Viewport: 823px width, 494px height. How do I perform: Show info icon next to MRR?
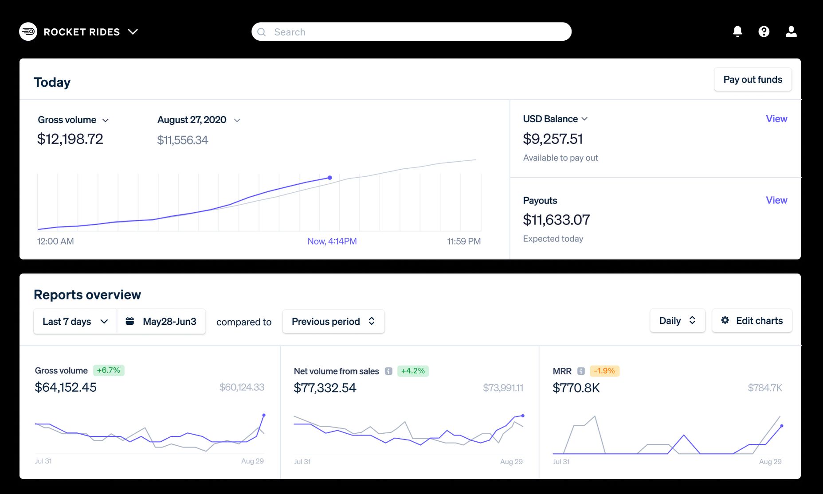pos(581,371)
